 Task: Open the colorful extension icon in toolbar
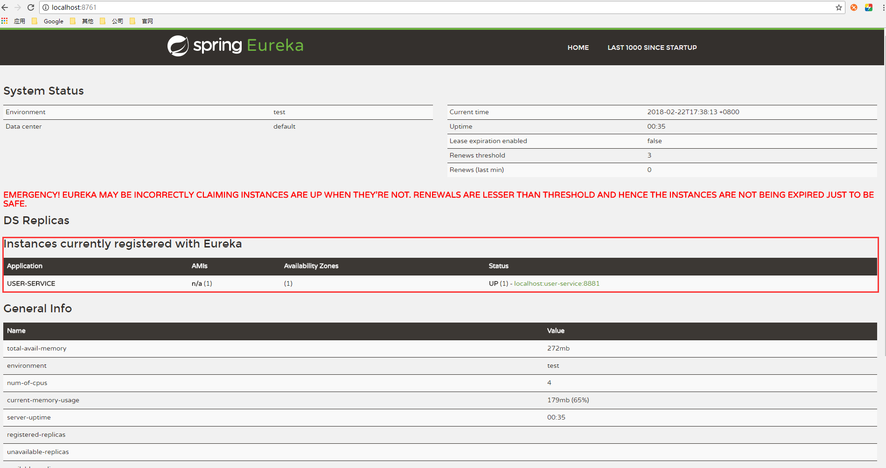[869, 7]
